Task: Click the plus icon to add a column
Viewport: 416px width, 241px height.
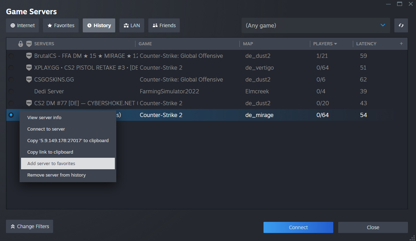Action: tap(401, 44)
